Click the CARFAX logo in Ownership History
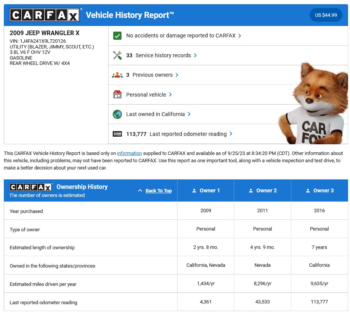 click(30, 187)
